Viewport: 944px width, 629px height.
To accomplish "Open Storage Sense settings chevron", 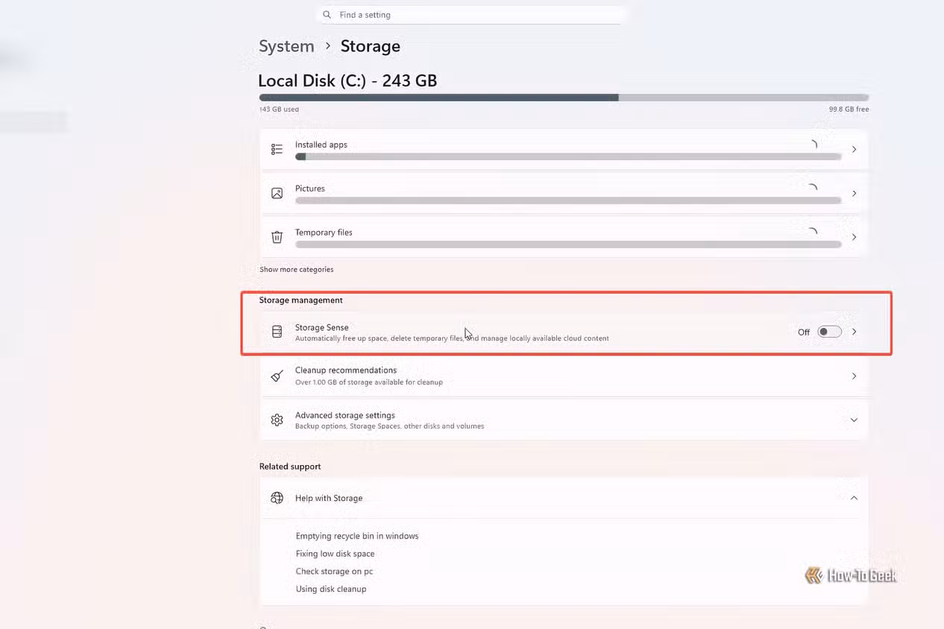I will [854, 332].
